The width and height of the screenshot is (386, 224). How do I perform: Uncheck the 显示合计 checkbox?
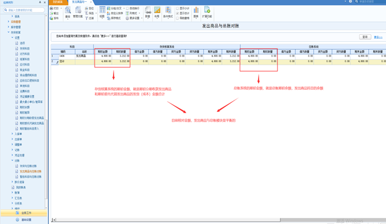pyautogui.click(x=177, y=13)
